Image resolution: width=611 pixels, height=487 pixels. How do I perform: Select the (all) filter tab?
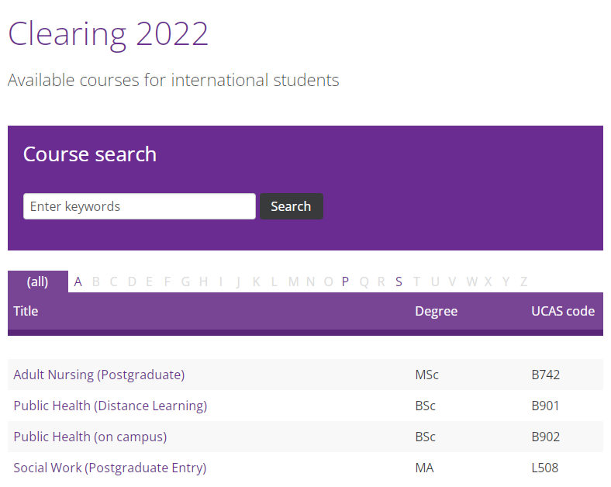[38, 281]
